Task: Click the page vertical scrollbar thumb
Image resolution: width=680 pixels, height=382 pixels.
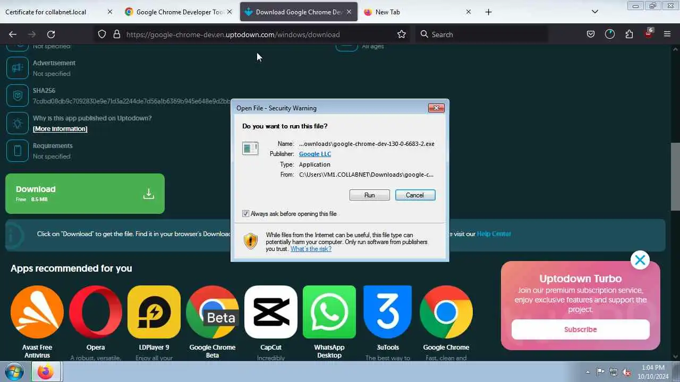Action: (675, 177)
